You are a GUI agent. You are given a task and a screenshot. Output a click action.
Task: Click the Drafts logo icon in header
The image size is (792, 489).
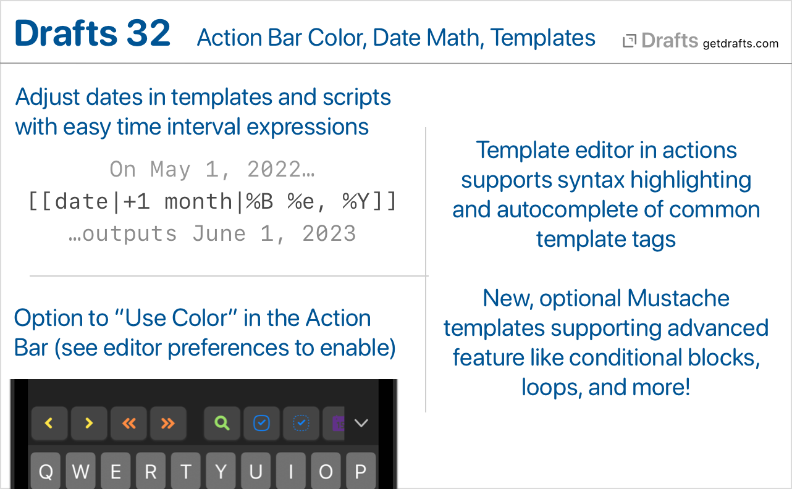[x=630, y=41]
